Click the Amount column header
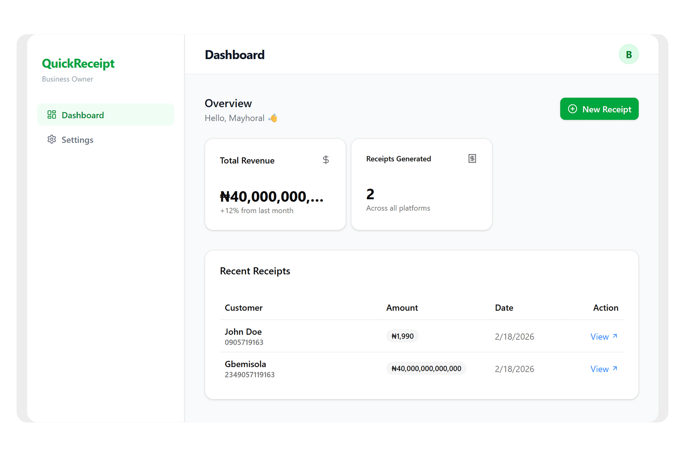 (x=402, y=308)
